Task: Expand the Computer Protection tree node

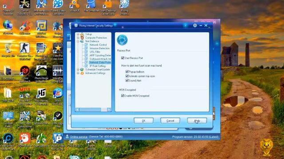Action: coord(78,38)
